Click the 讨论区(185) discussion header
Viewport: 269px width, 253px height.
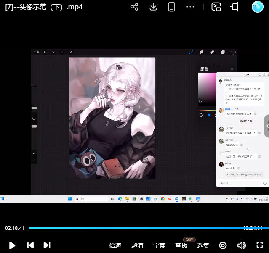[x=247, y=121]
